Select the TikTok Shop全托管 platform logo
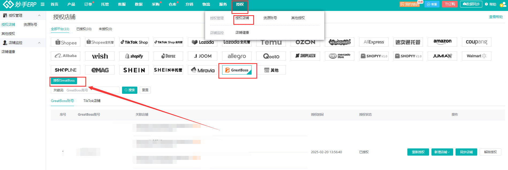Viewport: 508px width, 170px height. (168, 42)
